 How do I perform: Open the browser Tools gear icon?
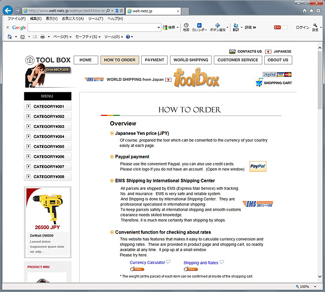[318, 11]
